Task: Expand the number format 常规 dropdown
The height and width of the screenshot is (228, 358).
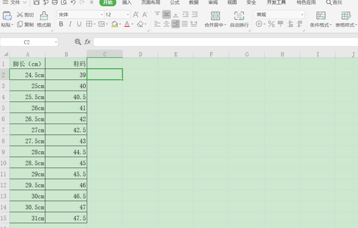Action: (302, 15)
